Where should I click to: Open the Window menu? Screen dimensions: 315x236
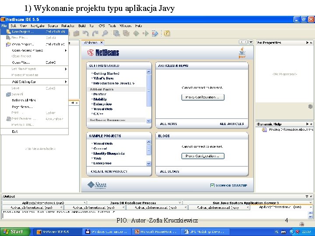(x=126, y=26)
